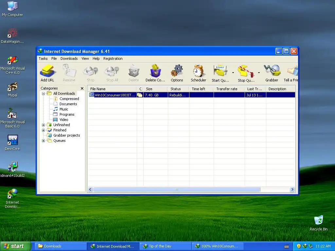Click the Windows Start button

15,246
